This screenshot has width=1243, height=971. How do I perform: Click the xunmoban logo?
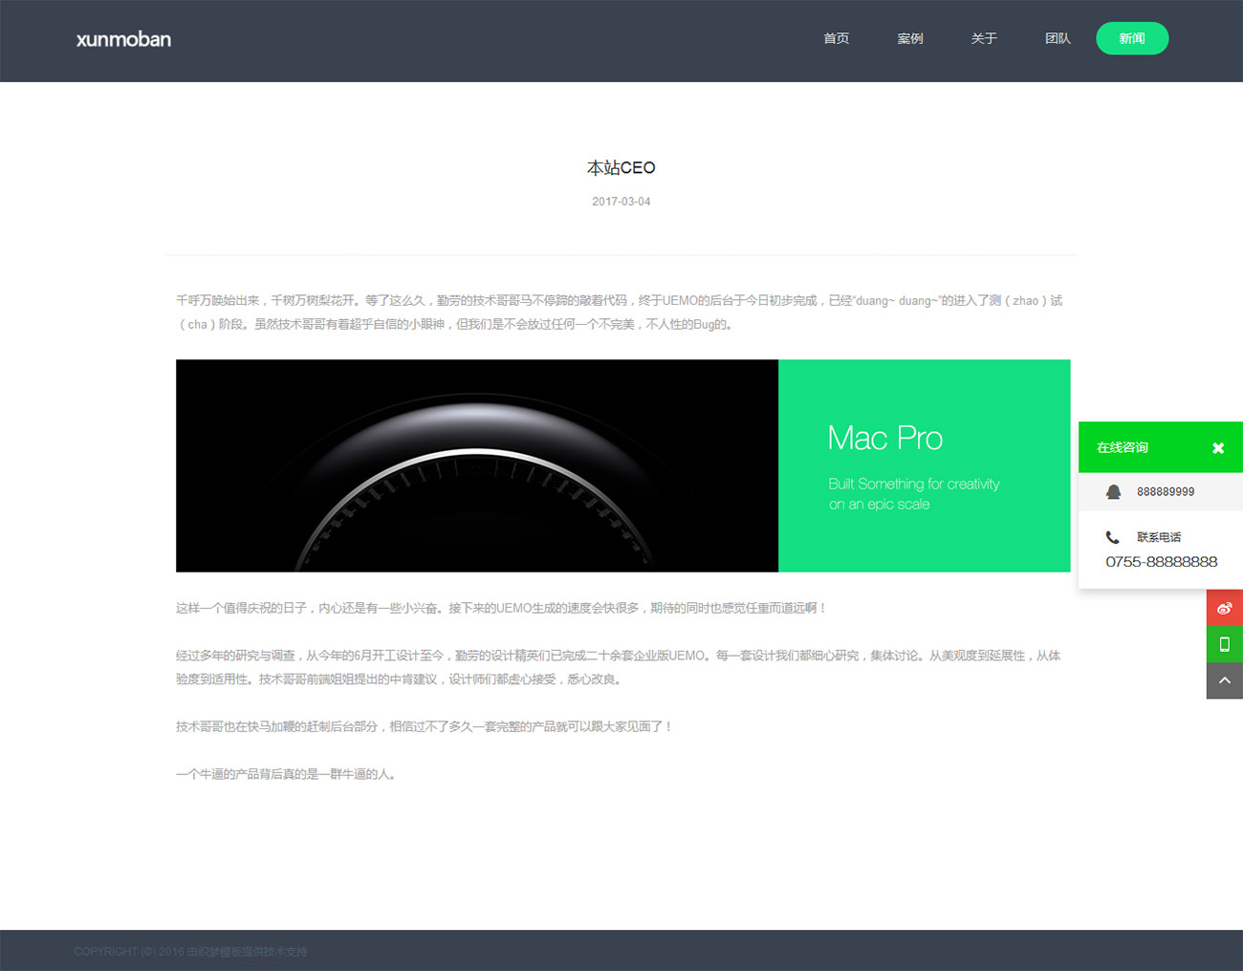tap(123, 39)
